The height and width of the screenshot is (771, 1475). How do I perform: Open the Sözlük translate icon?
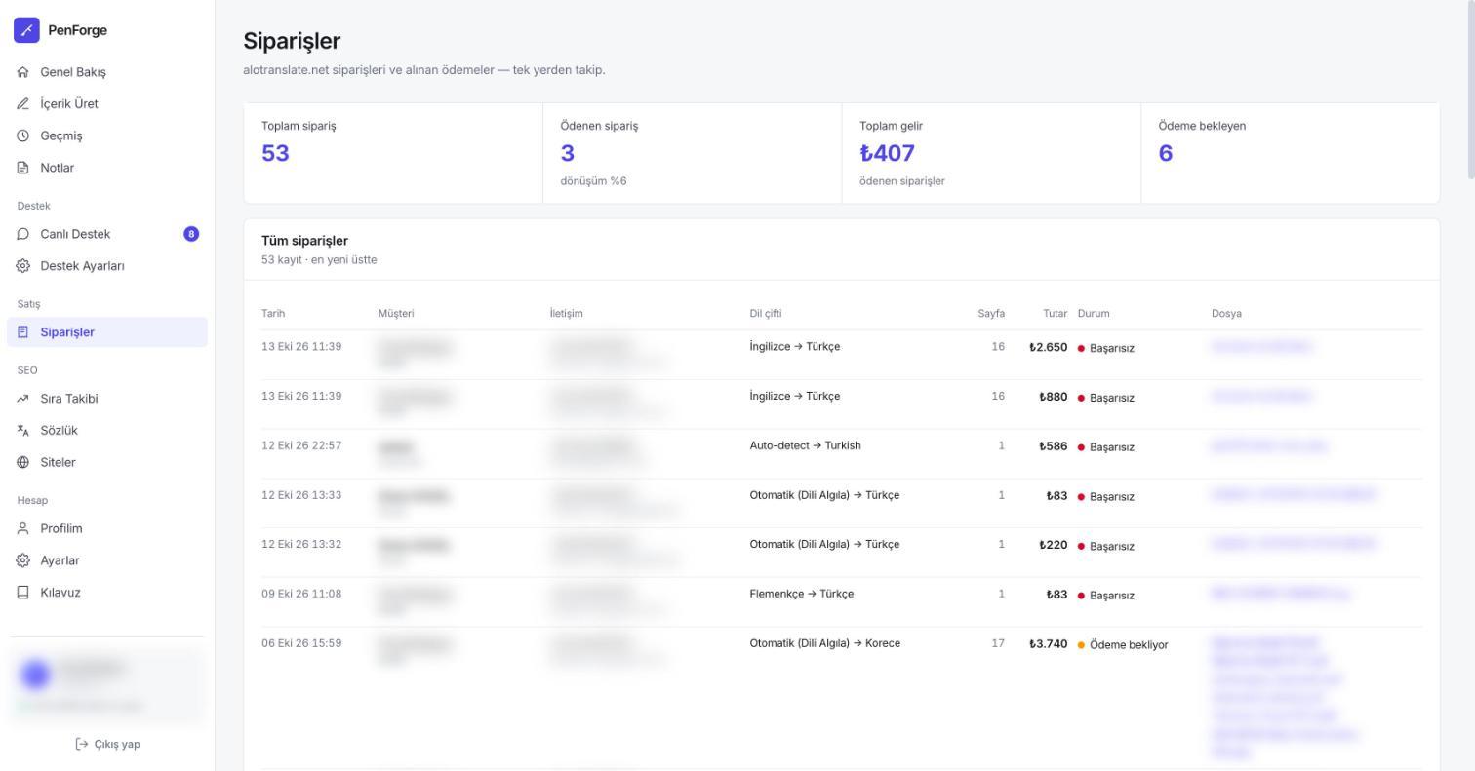click(x=23, y=430)
